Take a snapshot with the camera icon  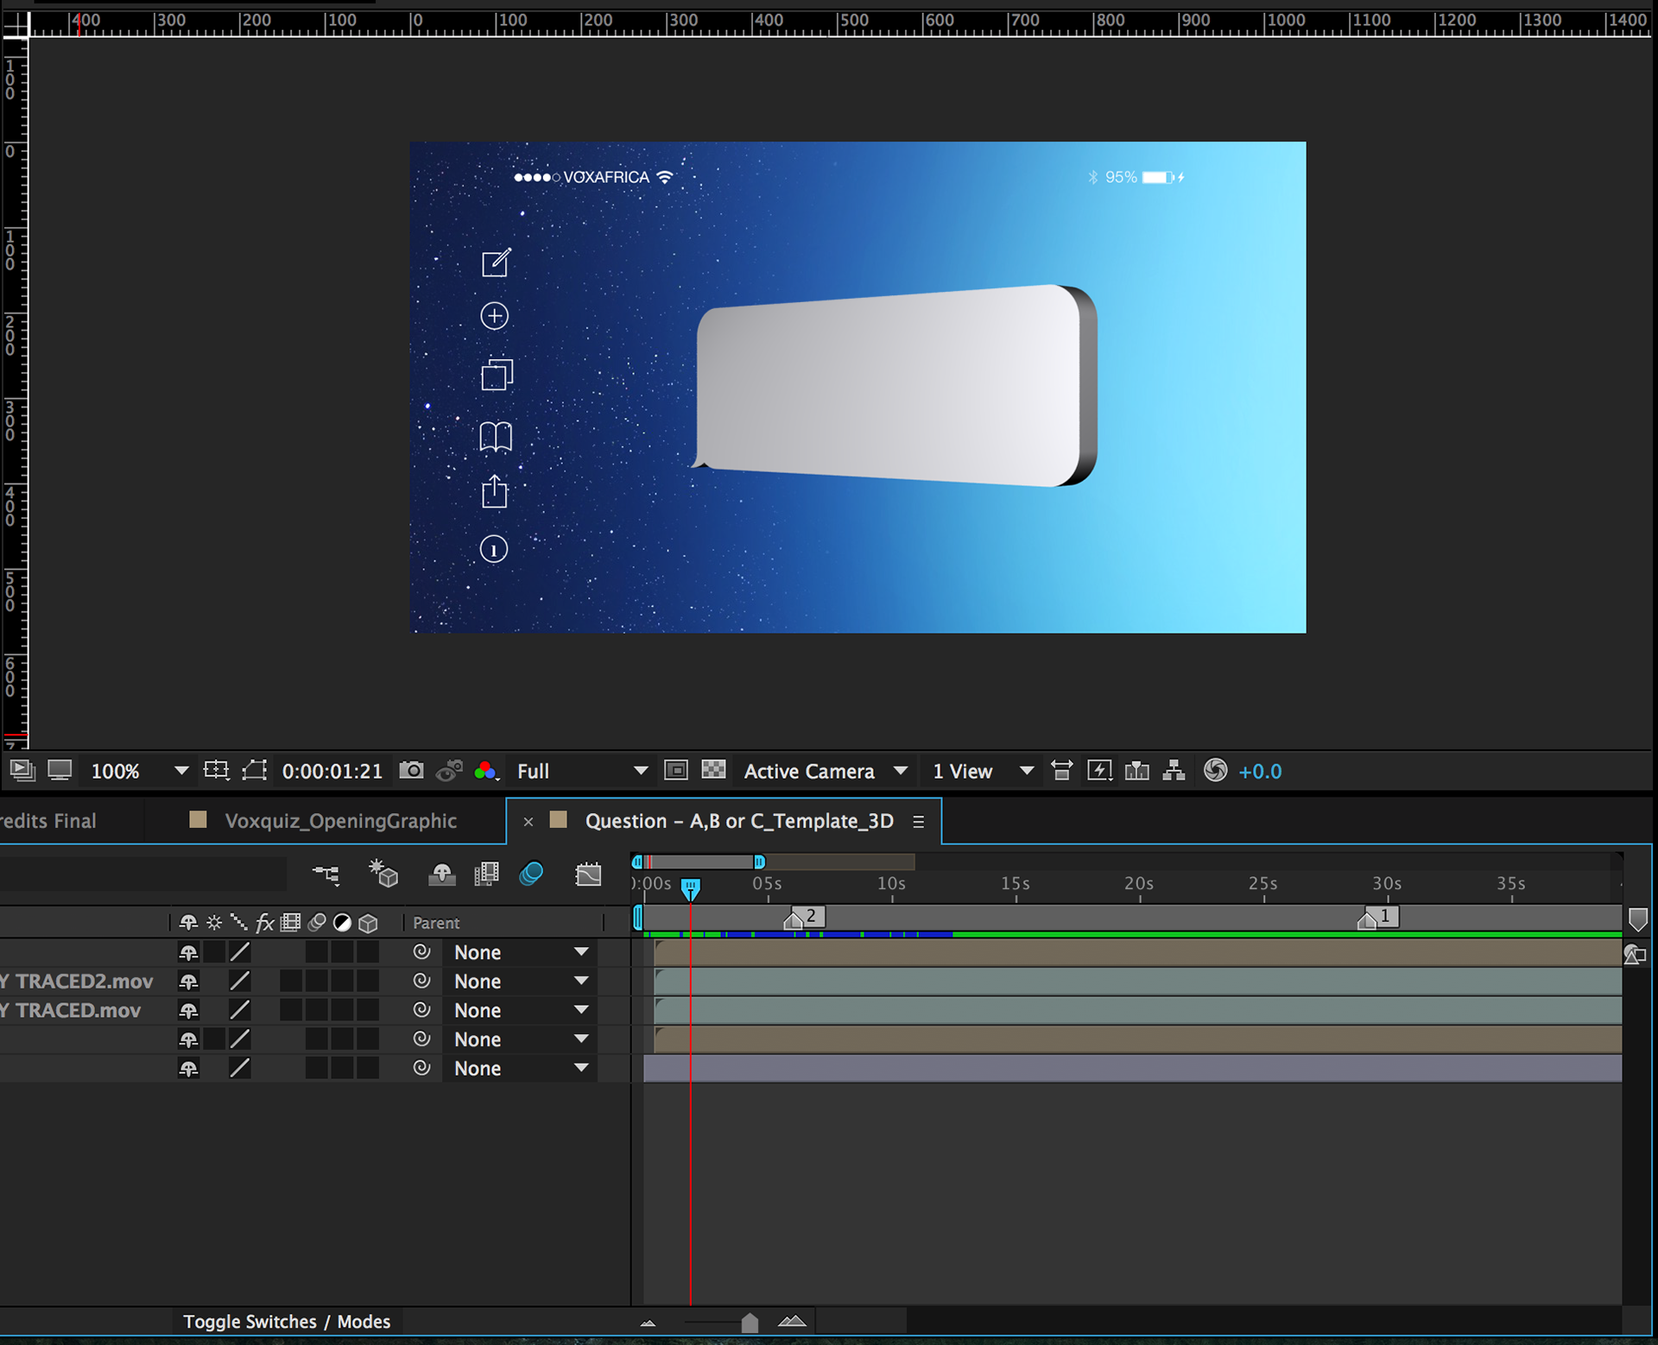tap(411, 770)
